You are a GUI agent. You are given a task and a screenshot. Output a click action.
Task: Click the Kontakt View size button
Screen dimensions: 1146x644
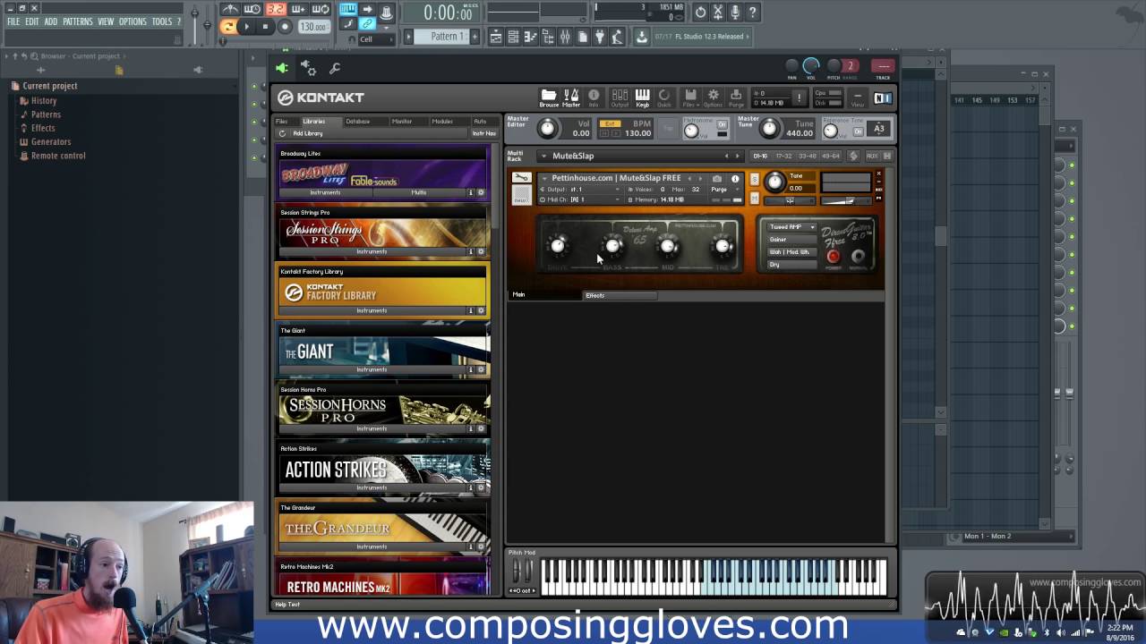click(x=858, y=97)
